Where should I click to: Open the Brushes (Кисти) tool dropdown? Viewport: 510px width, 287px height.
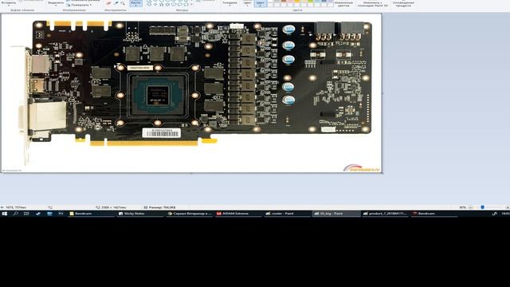pos(135,3)
